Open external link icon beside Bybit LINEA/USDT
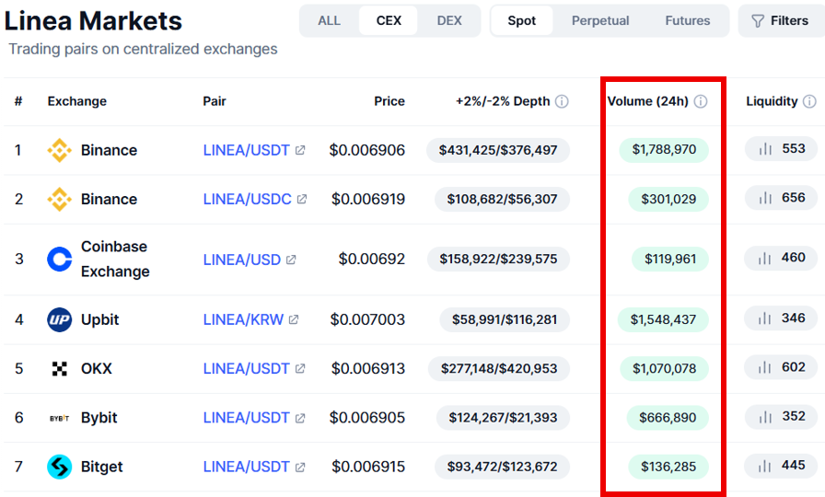Screen dimensions: 825x497 tap(300, 418)
